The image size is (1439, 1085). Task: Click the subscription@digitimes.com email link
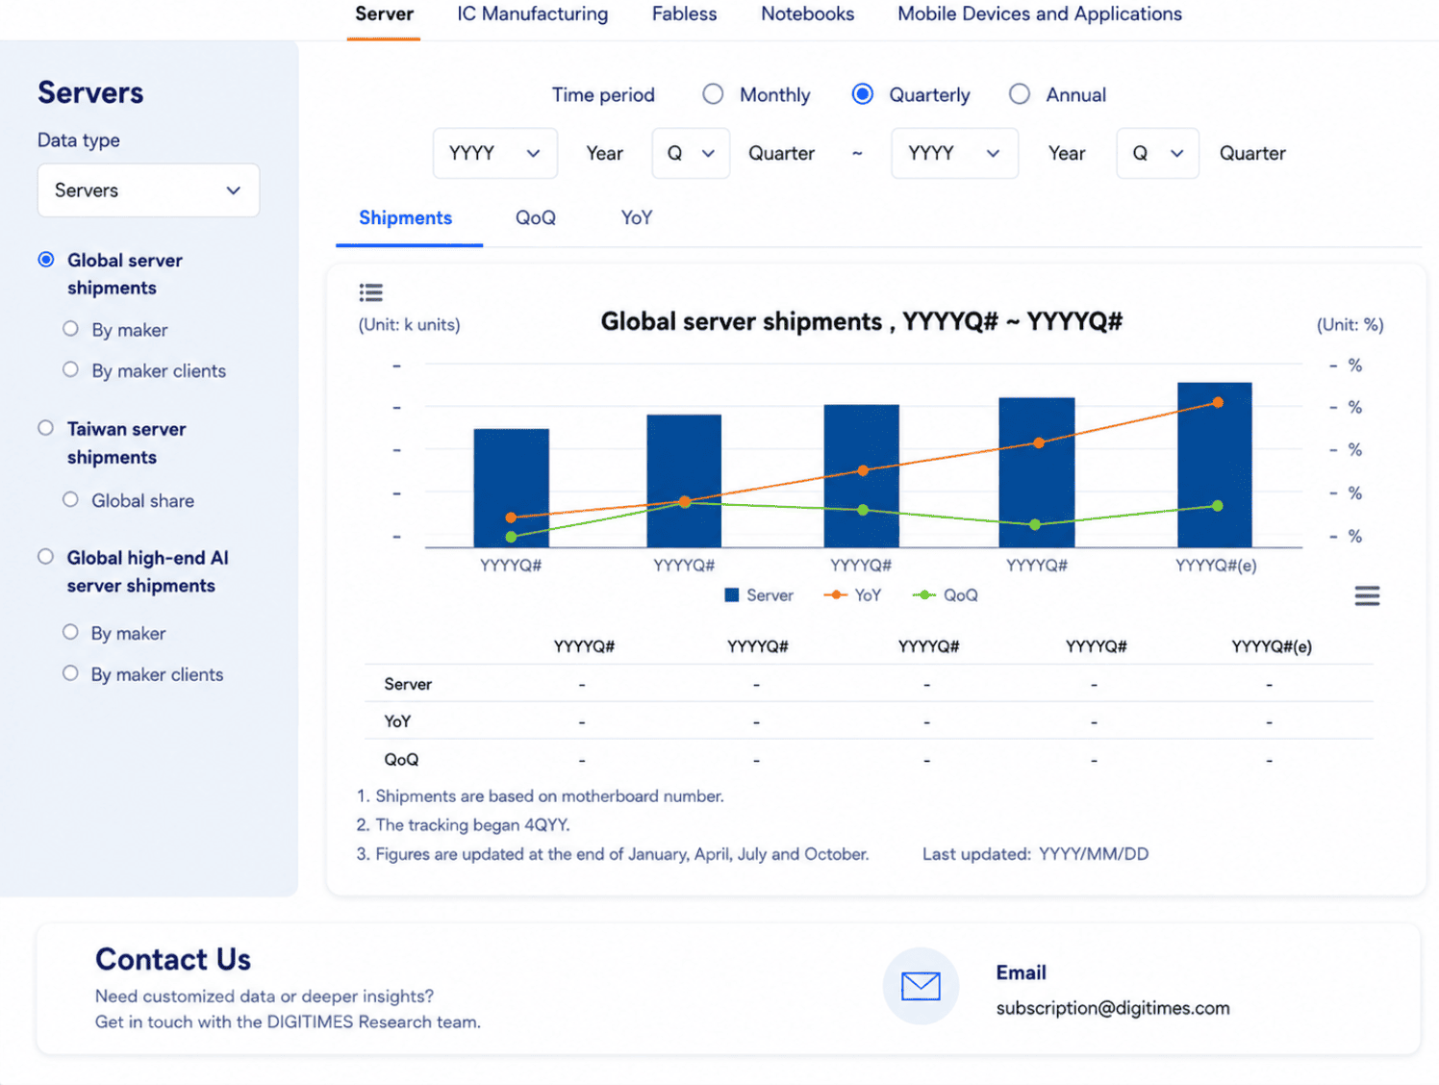click(1113, 1008)
